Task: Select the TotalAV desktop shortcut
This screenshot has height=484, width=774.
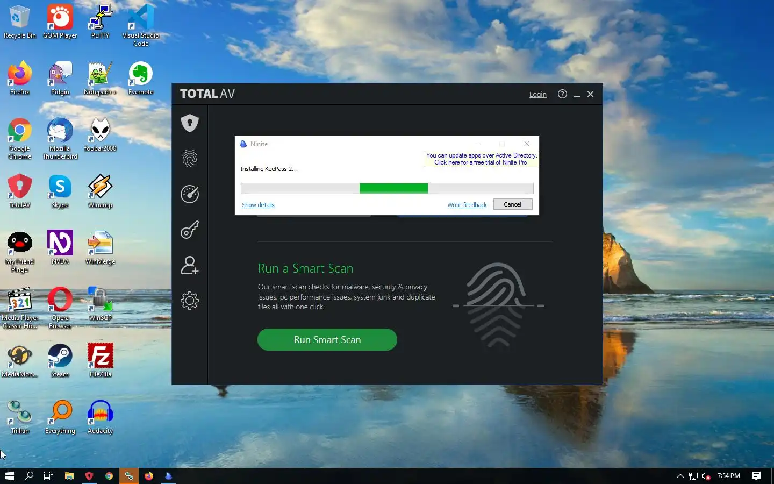Action: (x=20, y=192)
